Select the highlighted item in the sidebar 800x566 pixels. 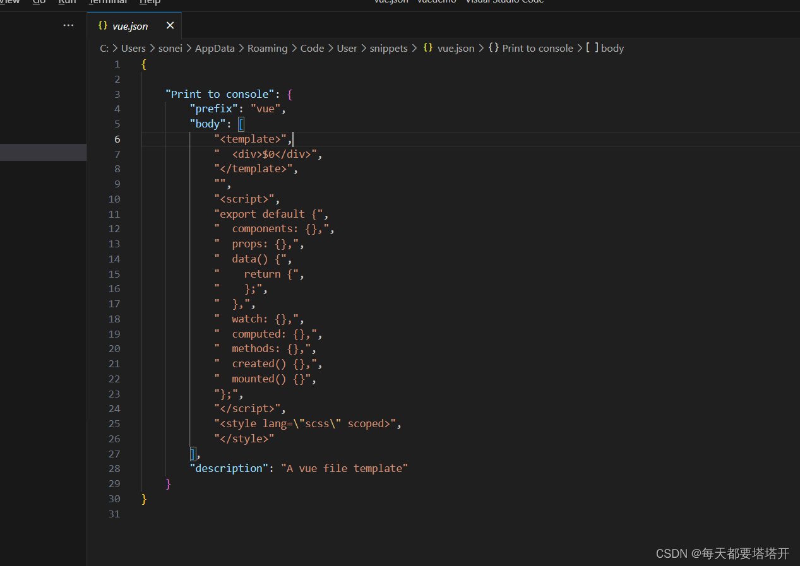coord(43,152)
